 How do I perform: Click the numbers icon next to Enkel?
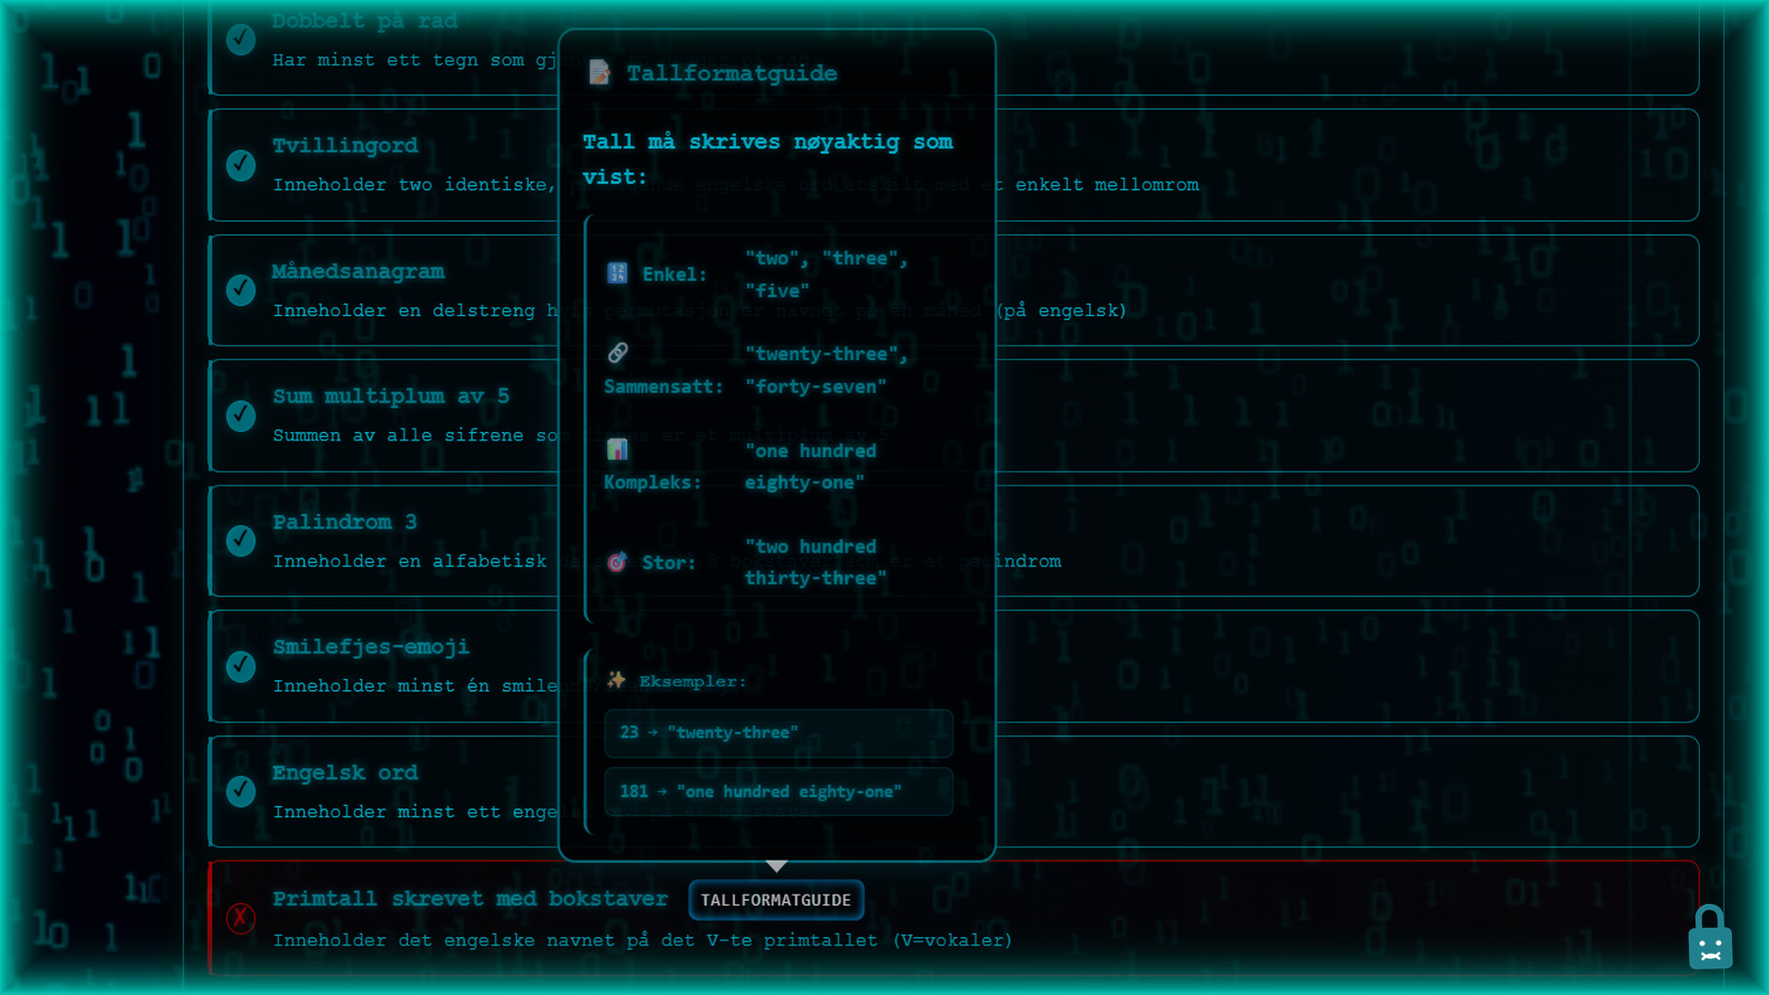point(617,273)
